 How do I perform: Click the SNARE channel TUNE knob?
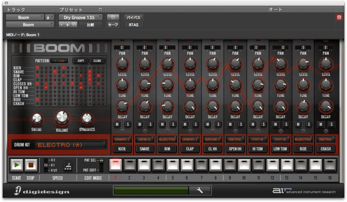(x=145, y=85)
